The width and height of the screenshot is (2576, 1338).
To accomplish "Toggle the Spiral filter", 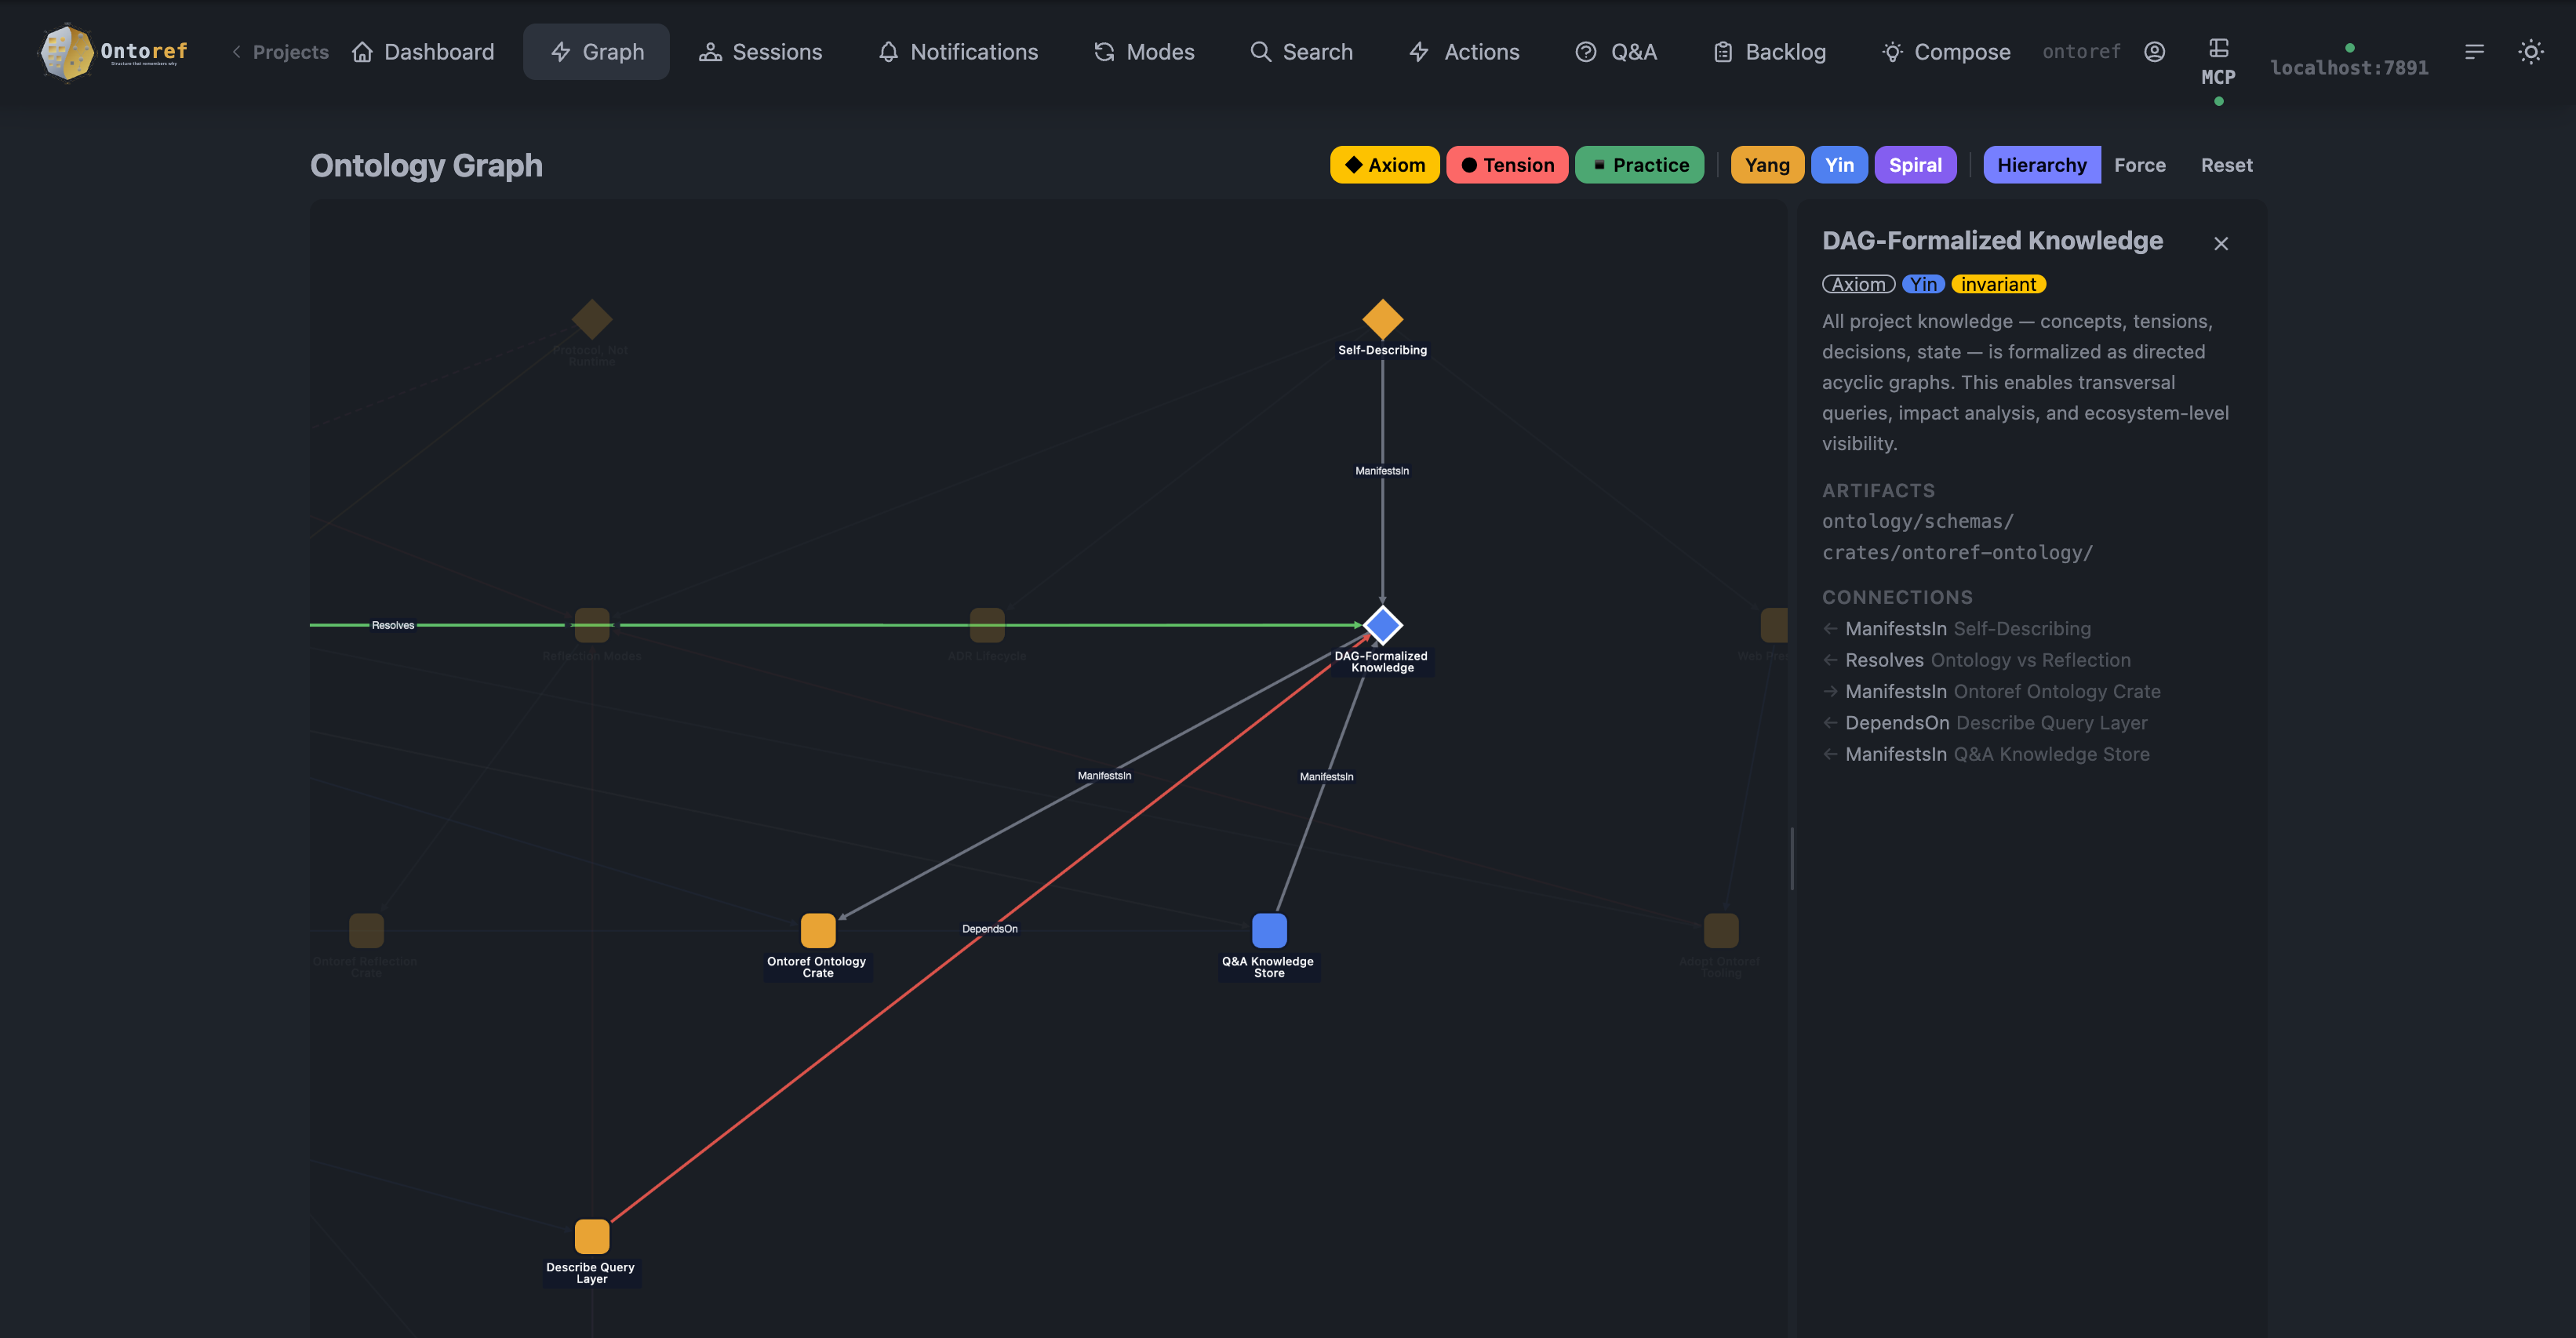I will point(1916,164).
